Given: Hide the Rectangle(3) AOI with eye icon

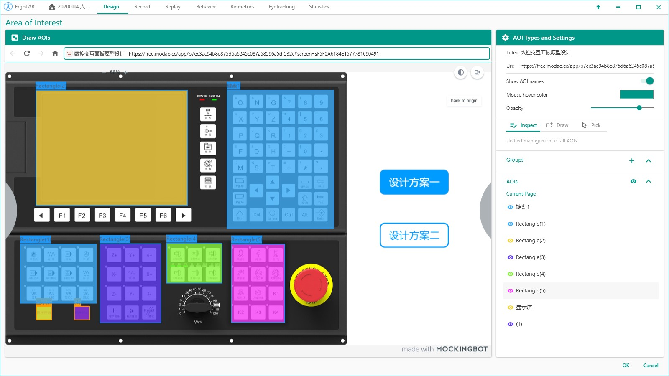Looking at the screenshot, I should tap(510, 257).
